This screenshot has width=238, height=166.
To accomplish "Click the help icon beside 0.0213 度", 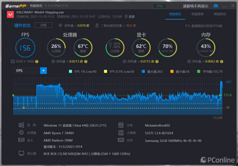I will tap(86, 61).
